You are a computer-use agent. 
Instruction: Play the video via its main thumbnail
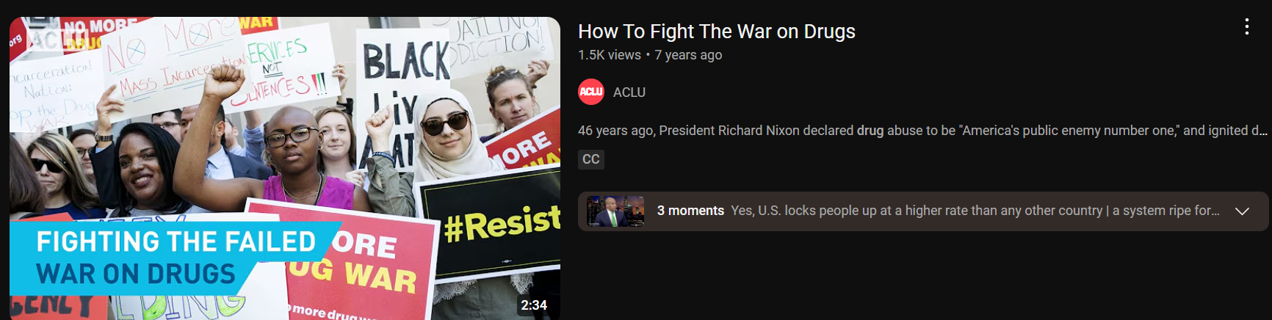[x=285, y=168]
